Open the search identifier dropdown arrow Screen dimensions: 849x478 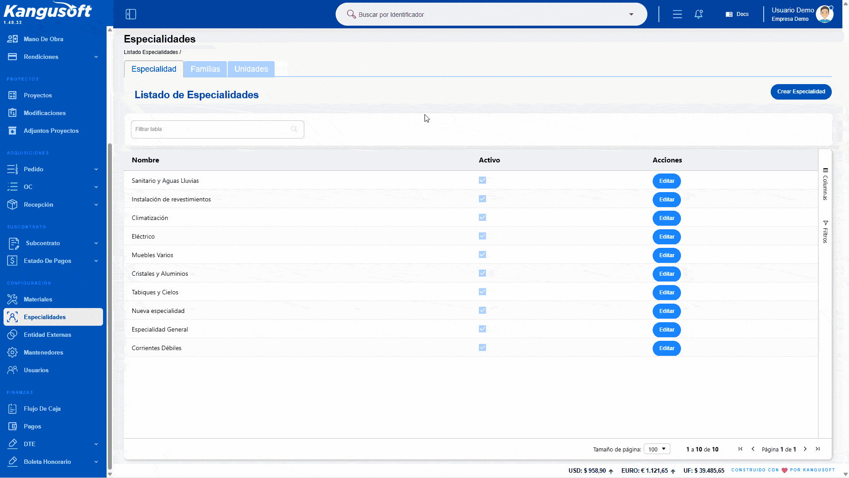click(x=631, y=14)
